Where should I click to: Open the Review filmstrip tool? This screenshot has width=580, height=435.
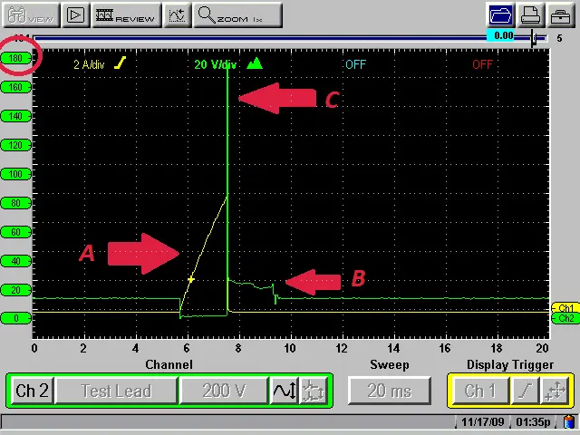coord(125,15)
